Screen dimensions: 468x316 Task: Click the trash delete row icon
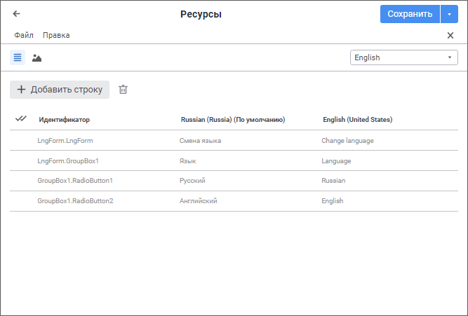(x=123, y=89)
